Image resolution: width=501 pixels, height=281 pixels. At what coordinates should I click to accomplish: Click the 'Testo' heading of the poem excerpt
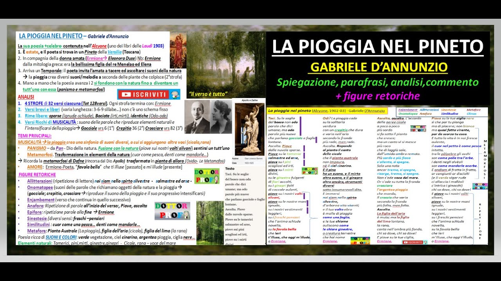[x=230, y=169]
